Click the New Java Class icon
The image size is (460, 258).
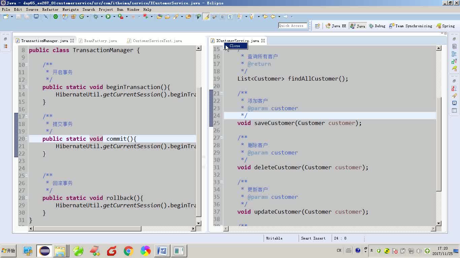tap(81, 16)
